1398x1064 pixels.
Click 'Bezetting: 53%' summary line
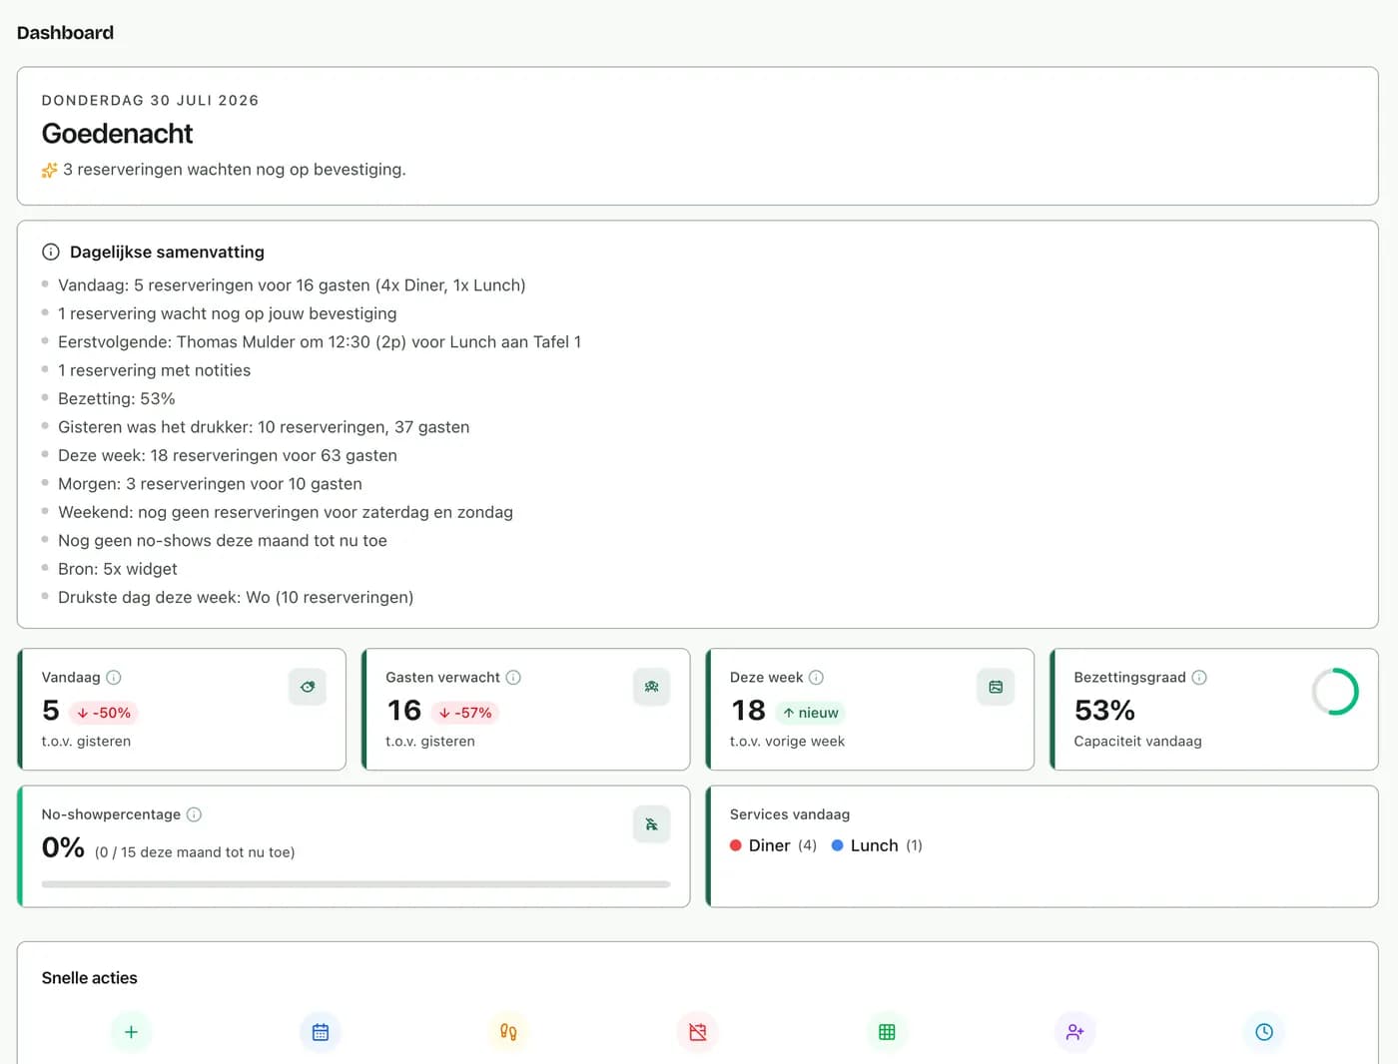(x=117, y=399)
